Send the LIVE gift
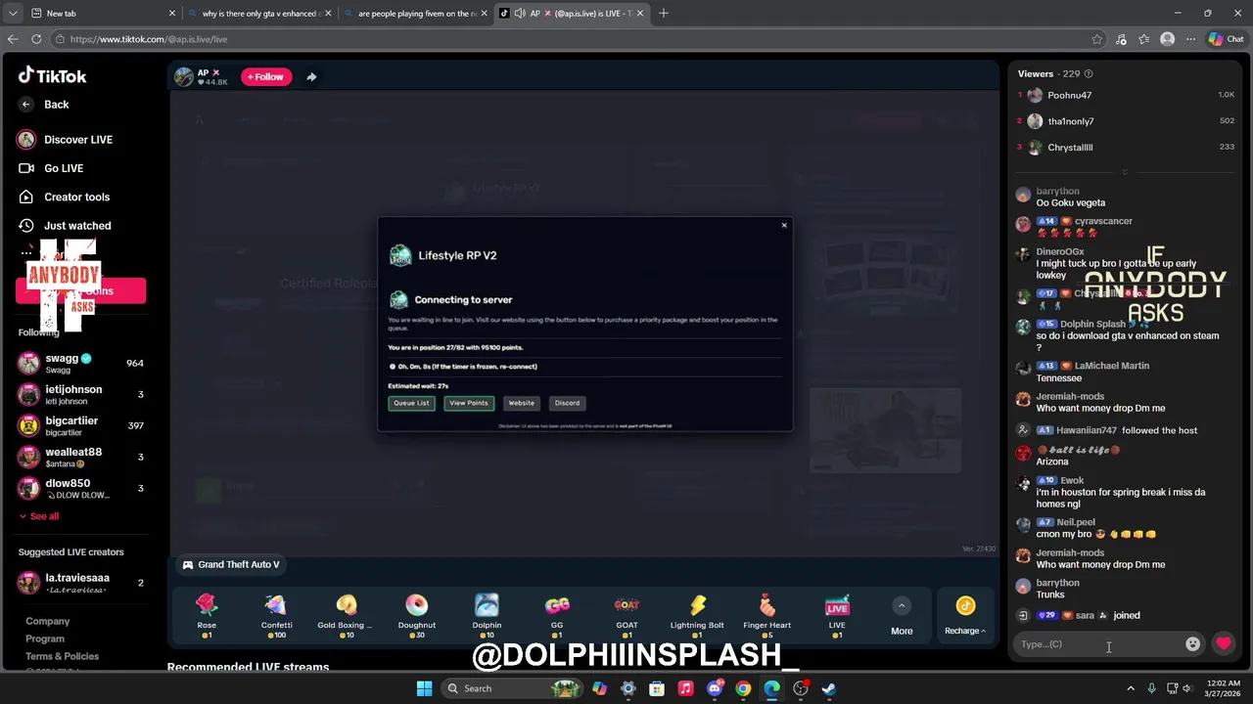1253x704 pixels. coord(837,615)
